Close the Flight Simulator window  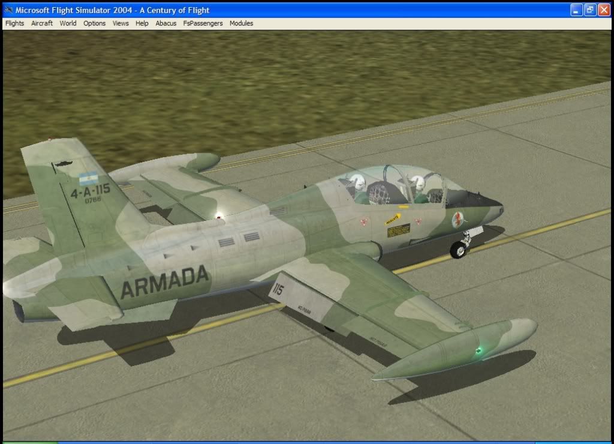[604, 10]
